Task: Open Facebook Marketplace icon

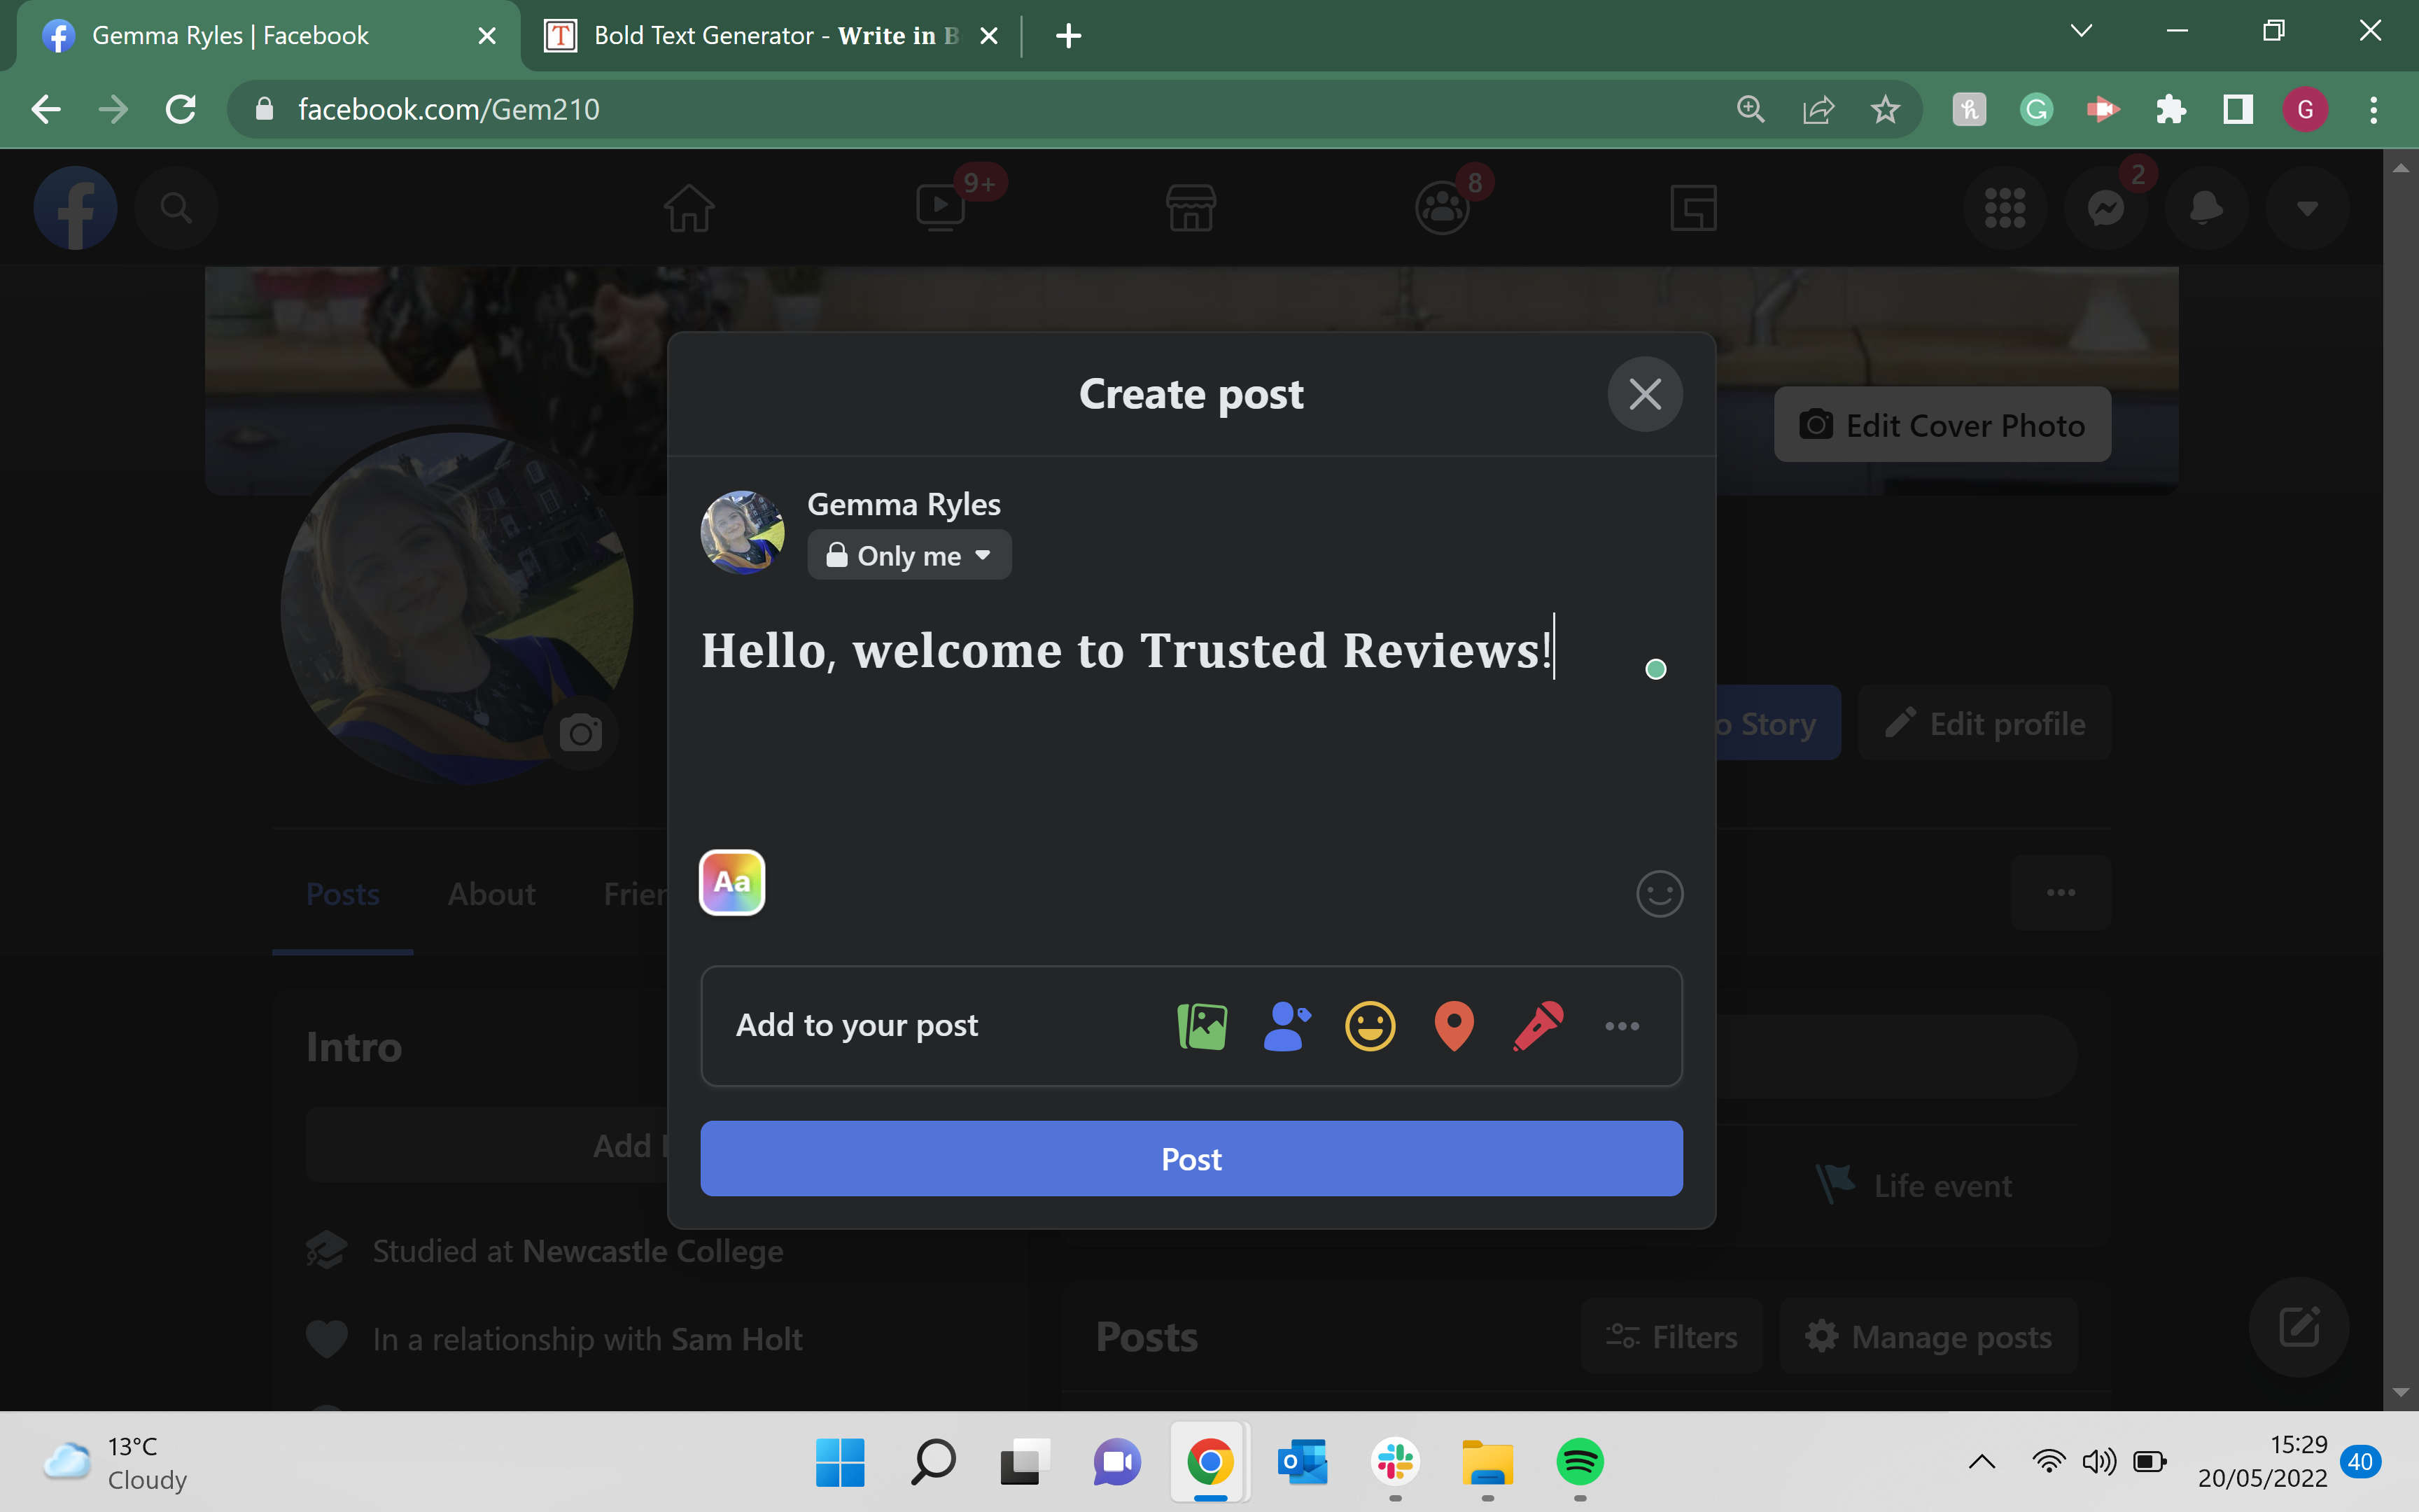Action: pos(1191,208)
